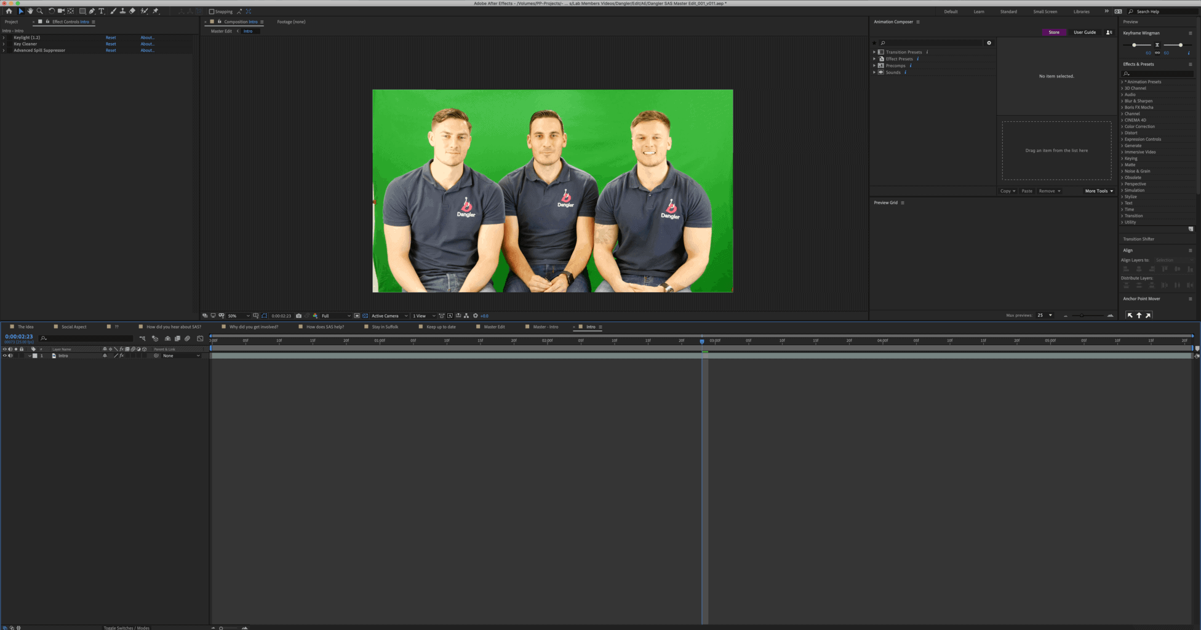Select the Puppet Pin tool
Image resolution: width=1201 pixels, height=630 pixels.
pyautogui.click(x=156, y=11)
